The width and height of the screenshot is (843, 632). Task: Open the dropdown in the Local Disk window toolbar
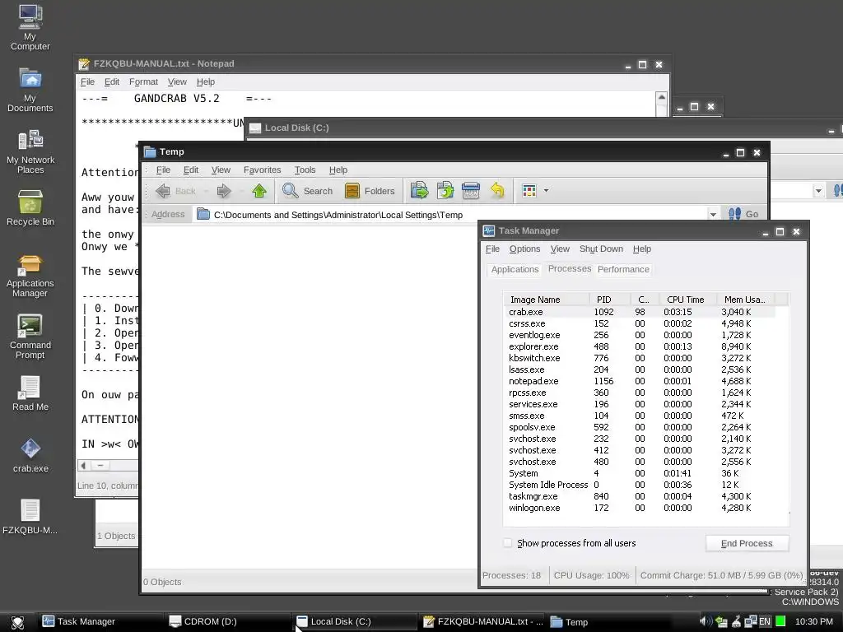click(818, 191)
